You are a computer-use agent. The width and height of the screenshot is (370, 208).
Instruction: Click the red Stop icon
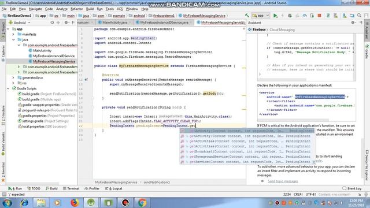click(x=319, y=16)
